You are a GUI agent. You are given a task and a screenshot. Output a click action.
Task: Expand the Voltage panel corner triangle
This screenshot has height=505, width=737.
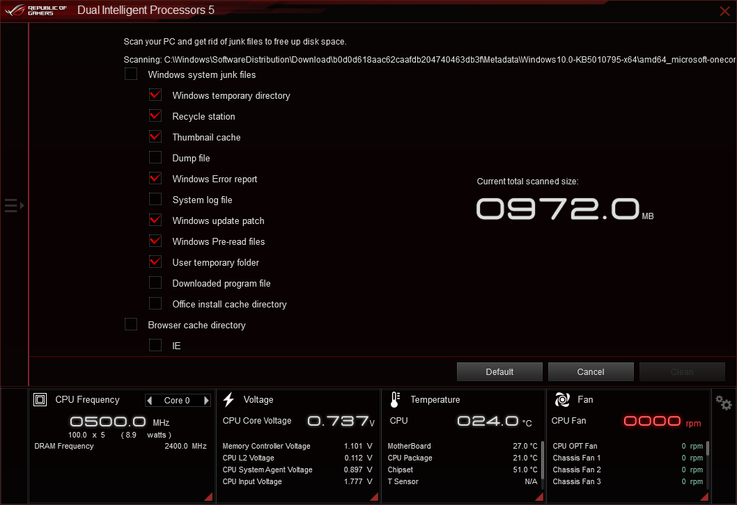pyautogui.click(x=373, y=495)
